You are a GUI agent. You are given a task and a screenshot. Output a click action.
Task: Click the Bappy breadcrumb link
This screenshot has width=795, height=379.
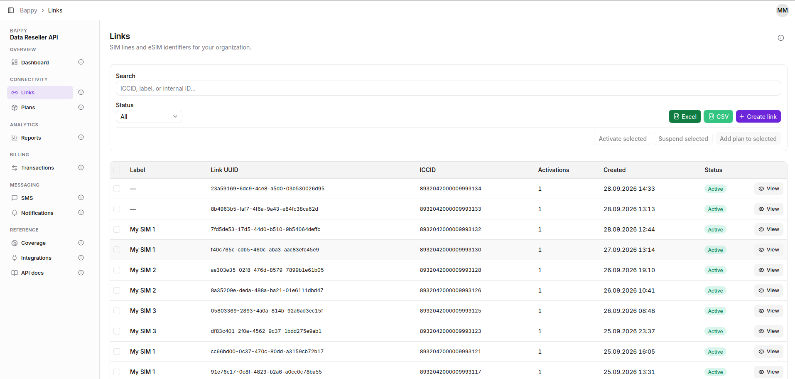[x=29, y=10]
